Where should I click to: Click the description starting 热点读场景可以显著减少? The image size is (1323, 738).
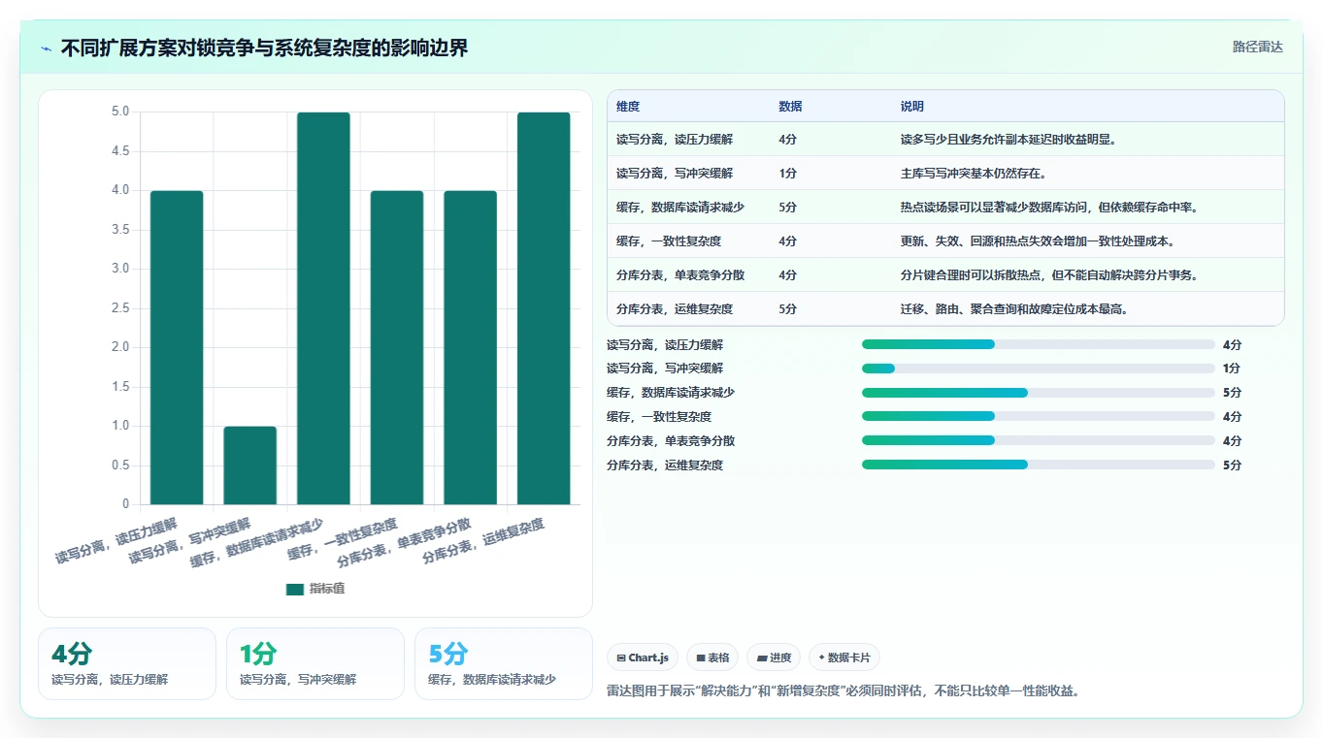[x=1049, y=208]
